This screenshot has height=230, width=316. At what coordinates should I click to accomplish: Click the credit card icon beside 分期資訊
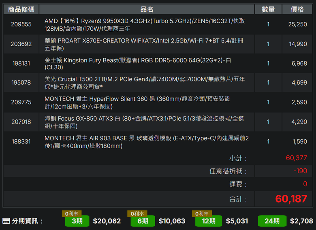point(6,221)
